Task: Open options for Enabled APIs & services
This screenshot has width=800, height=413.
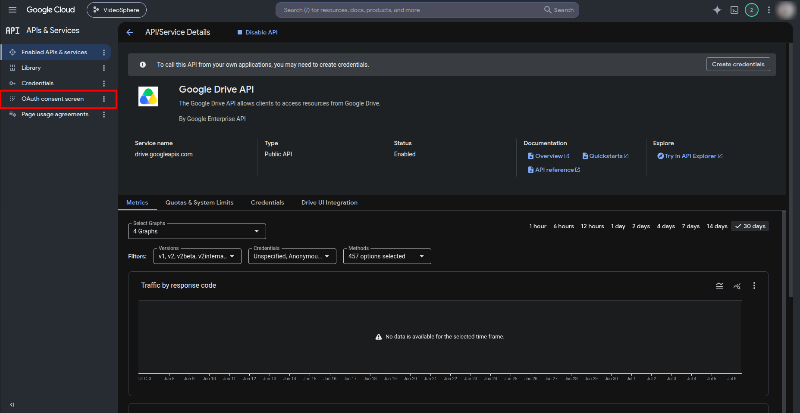Action: (x=104, y=52)
